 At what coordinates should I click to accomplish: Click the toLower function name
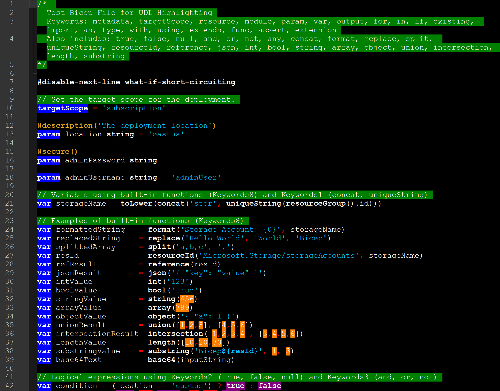[x=136, y=204]
